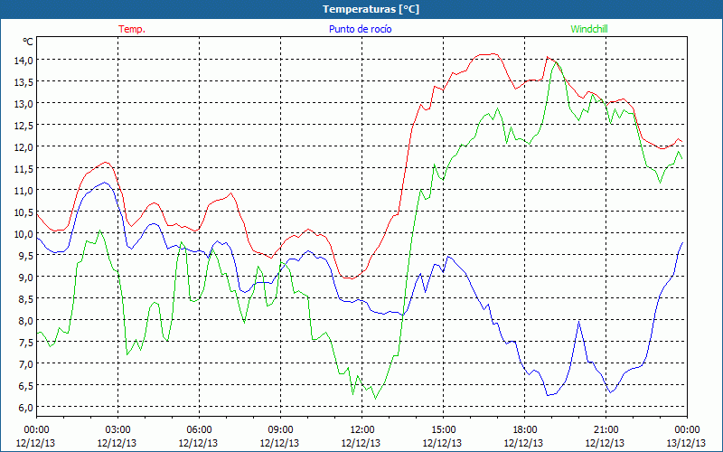Click the 'Temperaturas [°C]' chart title
The image size is (723, 452).
[371, 9]
